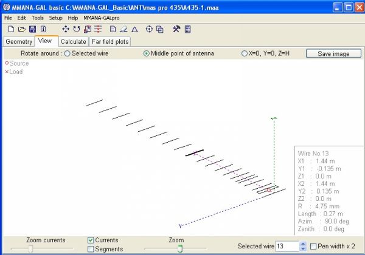Click the 'Zenith : 0.0 deg' value
Image resolution: width=365 pixels, height=255 pixels.
click(x=321, y=229)
